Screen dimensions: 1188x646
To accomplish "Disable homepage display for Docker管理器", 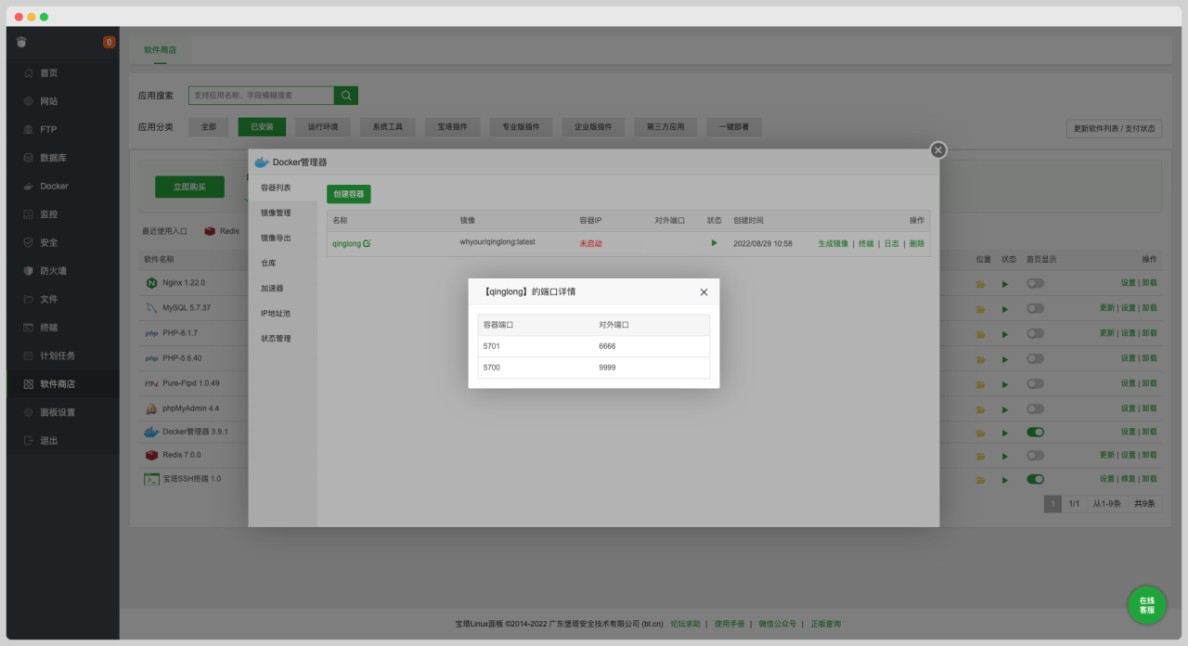I will point(1035,432).
